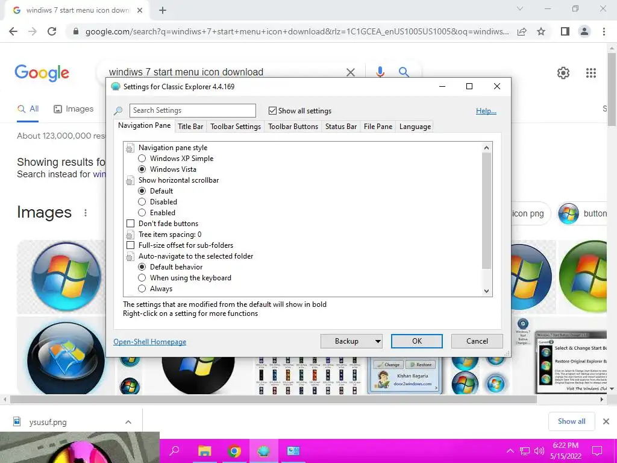
Task: Toggle Show all settings checkbox
Action: click(272, 111)
